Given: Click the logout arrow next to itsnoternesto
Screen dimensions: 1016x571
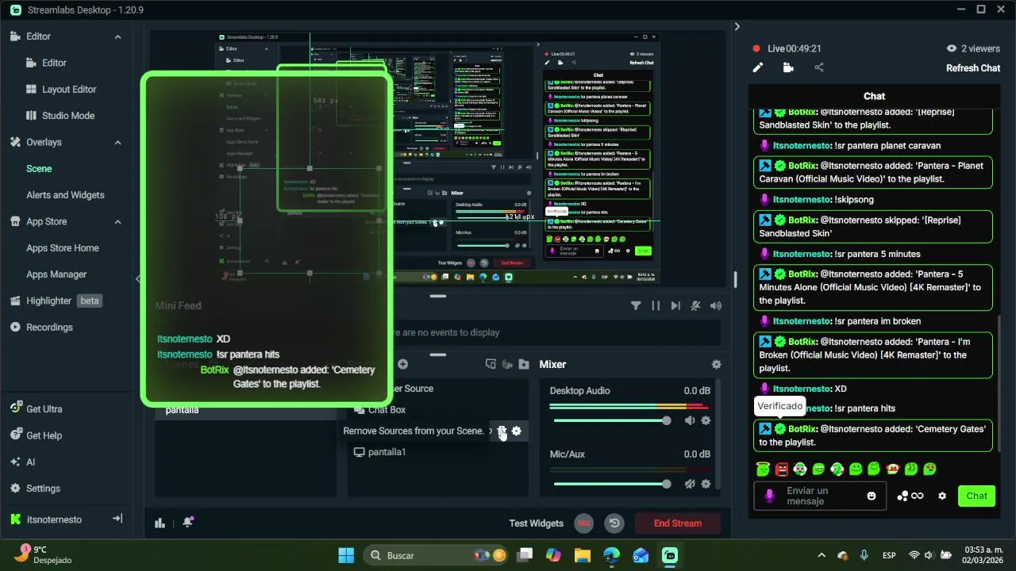Looking at the screenshot, I should click(117, 519).
